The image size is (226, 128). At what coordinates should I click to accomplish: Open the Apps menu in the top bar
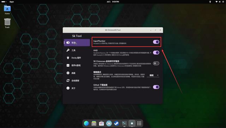point(12,2)
